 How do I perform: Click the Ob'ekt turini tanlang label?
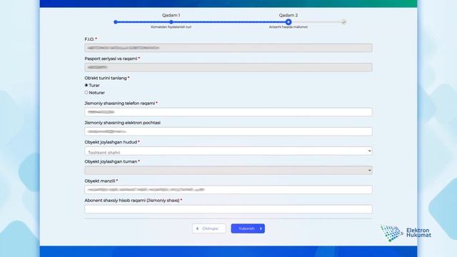(106, 78)
